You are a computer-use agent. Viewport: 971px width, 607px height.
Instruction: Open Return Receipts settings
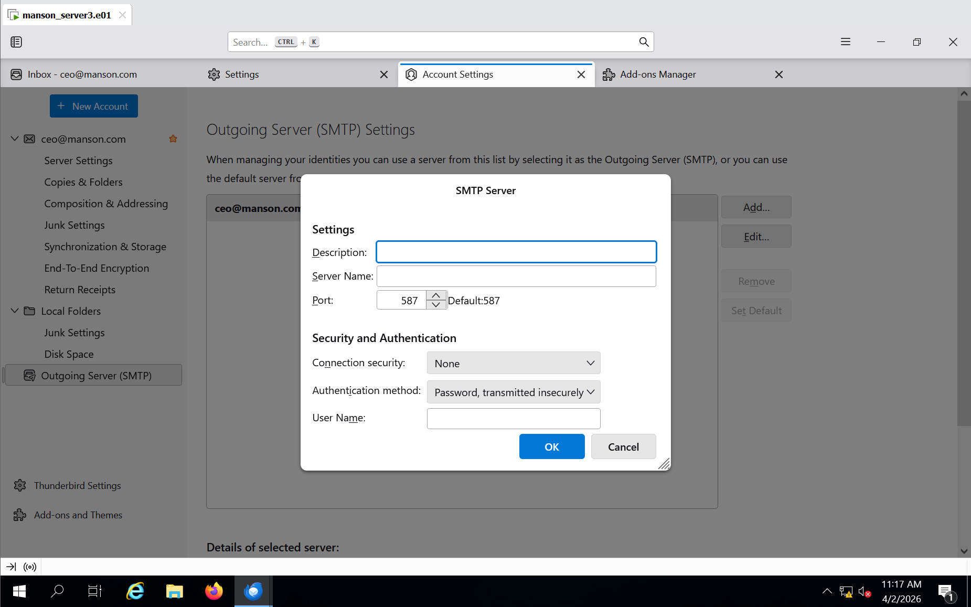[80, 290]
